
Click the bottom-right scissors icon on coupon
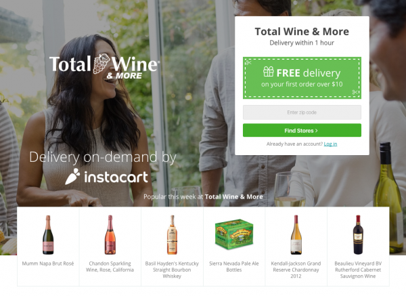pos(355,92)
